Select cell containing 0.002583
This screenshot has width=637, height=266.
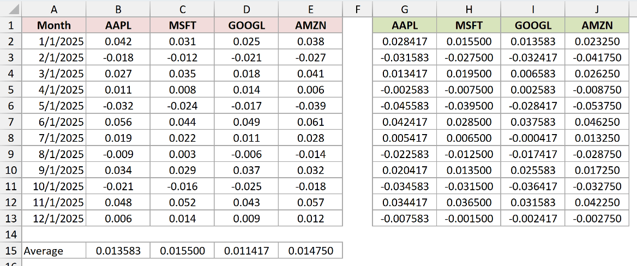click(533, 90)
